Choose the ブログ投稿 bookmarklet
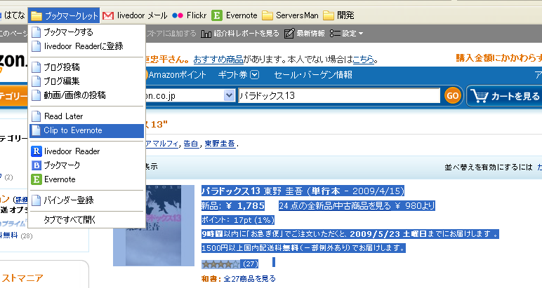The width and height of the screenshot is (542, 288). pyautogui.click(x=86, y=67)
